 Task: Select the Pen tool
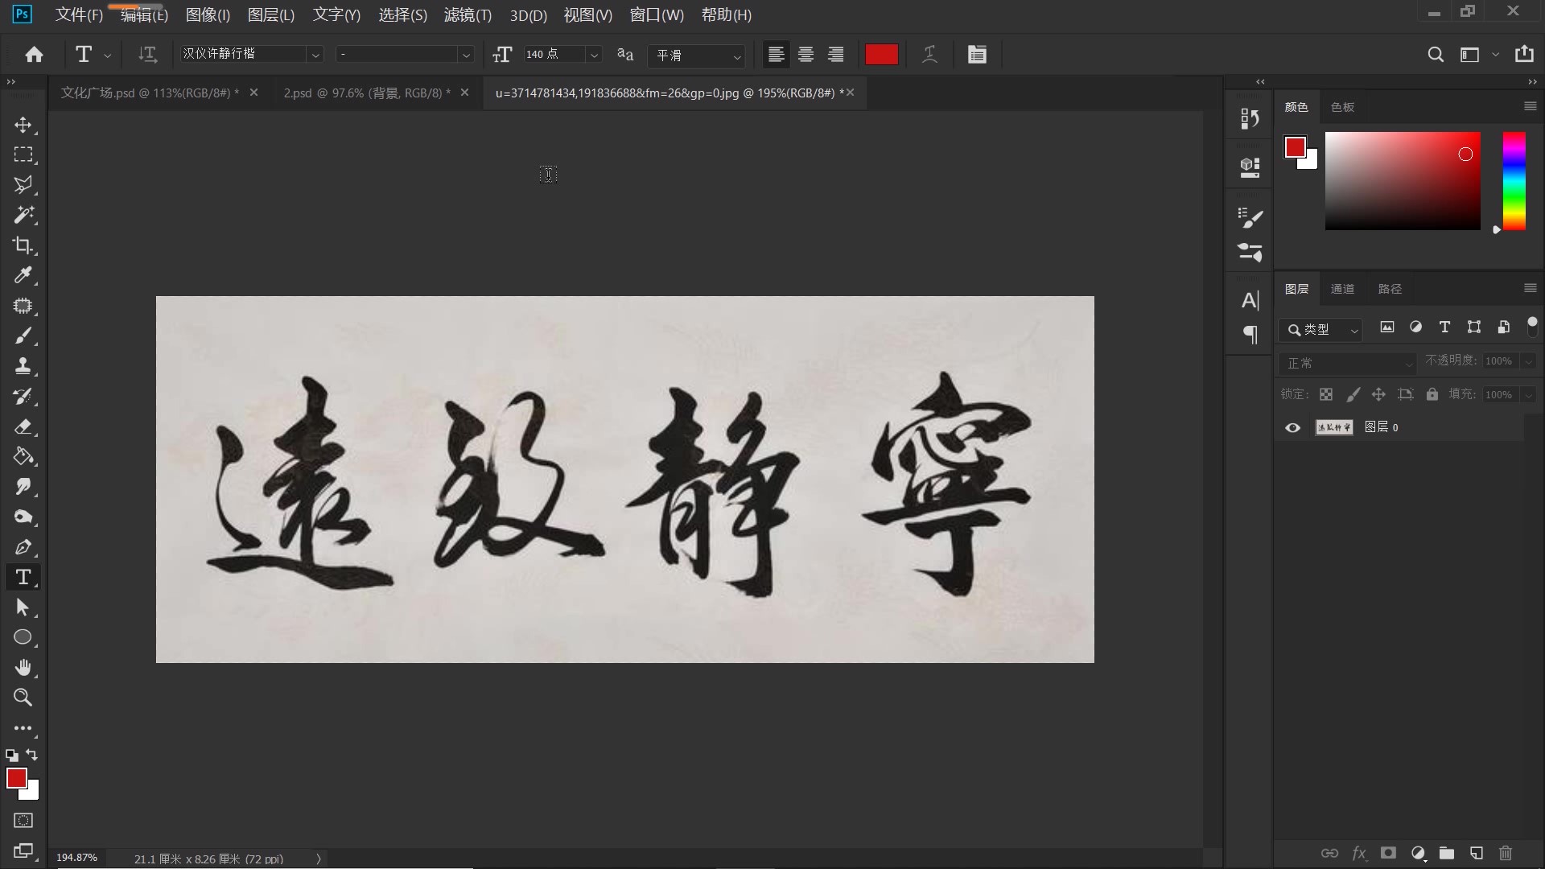click(x=23, y=547)
